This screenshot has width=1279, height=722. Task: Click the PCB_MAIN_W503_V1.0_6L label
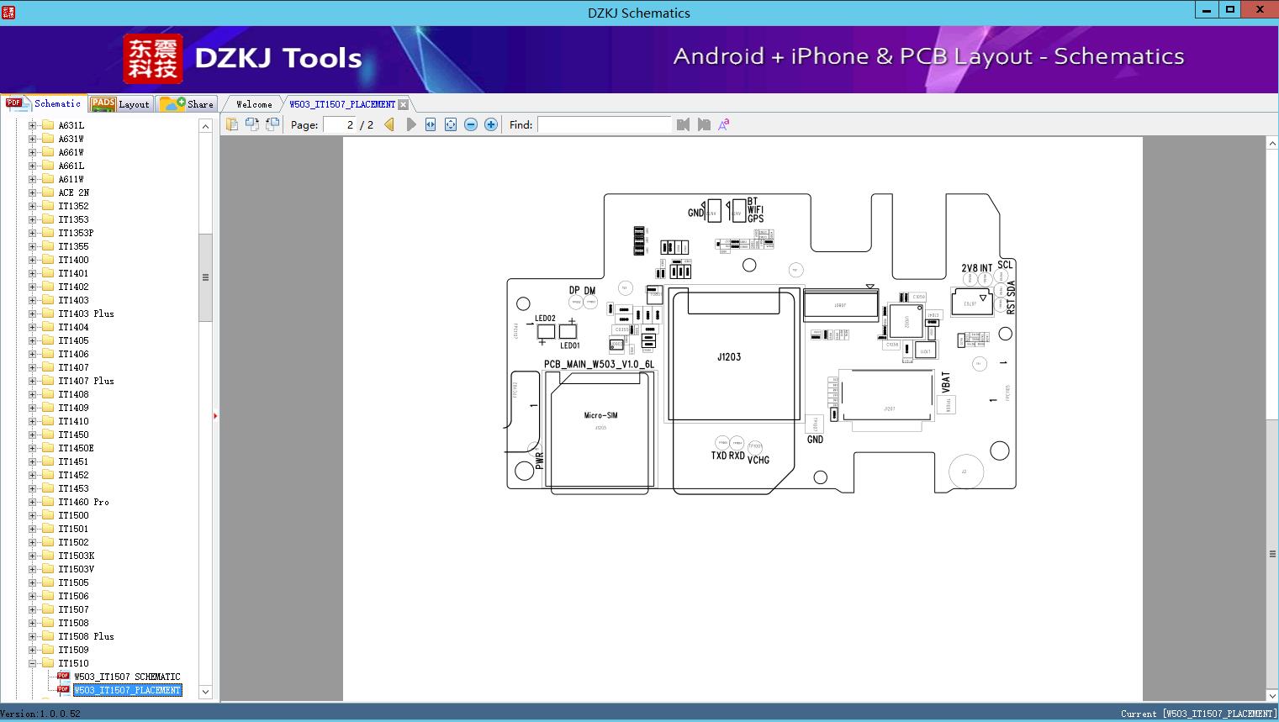click(x=599, y=365)
